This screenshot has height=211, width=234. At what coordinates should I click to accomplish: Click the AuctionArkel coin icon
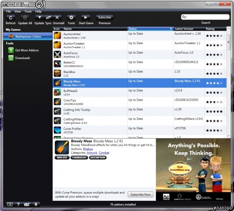[57, 35]
